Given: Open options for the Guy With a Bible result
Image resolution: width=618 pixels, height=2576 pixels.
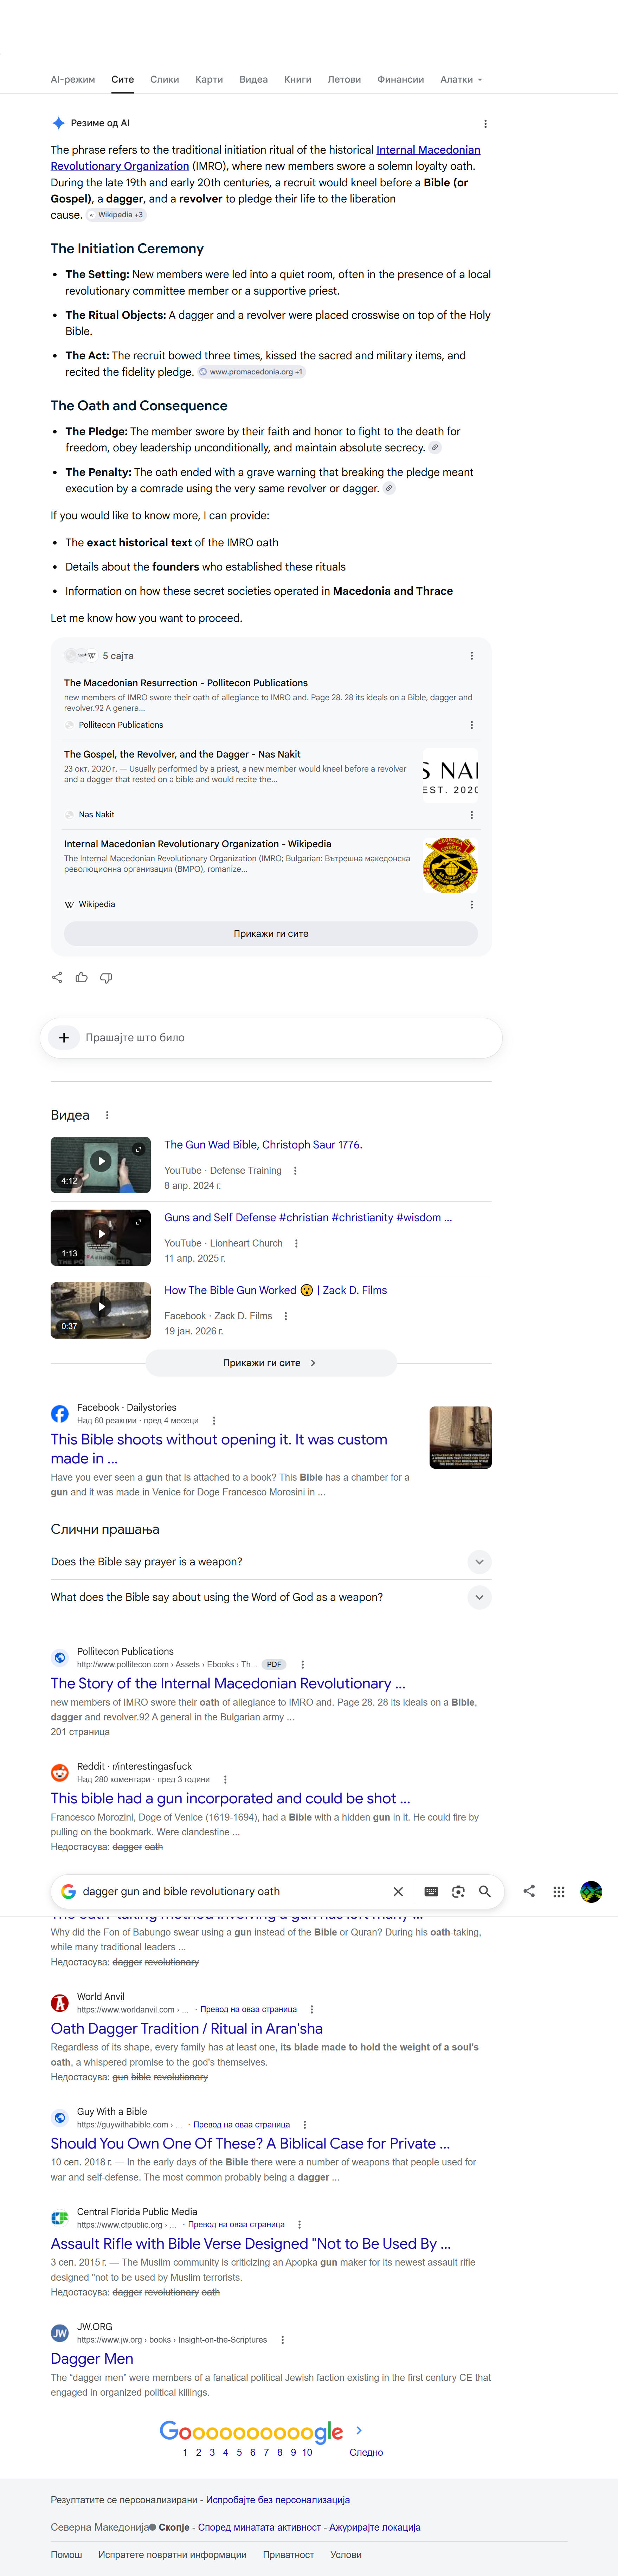Looking at the screenshot, I should tap(305, 2125).
